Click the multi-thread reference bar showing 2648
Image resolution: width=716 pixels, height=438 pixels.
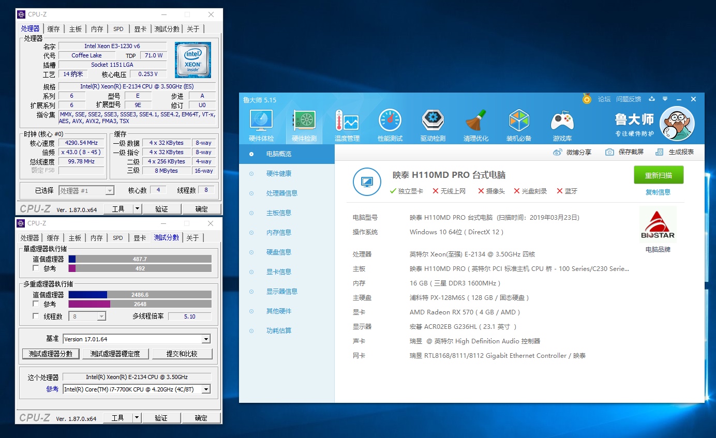point(140,304)
